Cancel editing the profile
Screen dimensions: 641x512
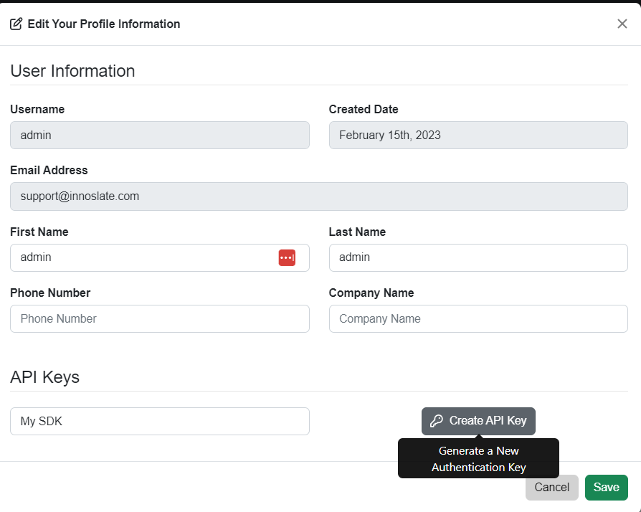(551, 487)
